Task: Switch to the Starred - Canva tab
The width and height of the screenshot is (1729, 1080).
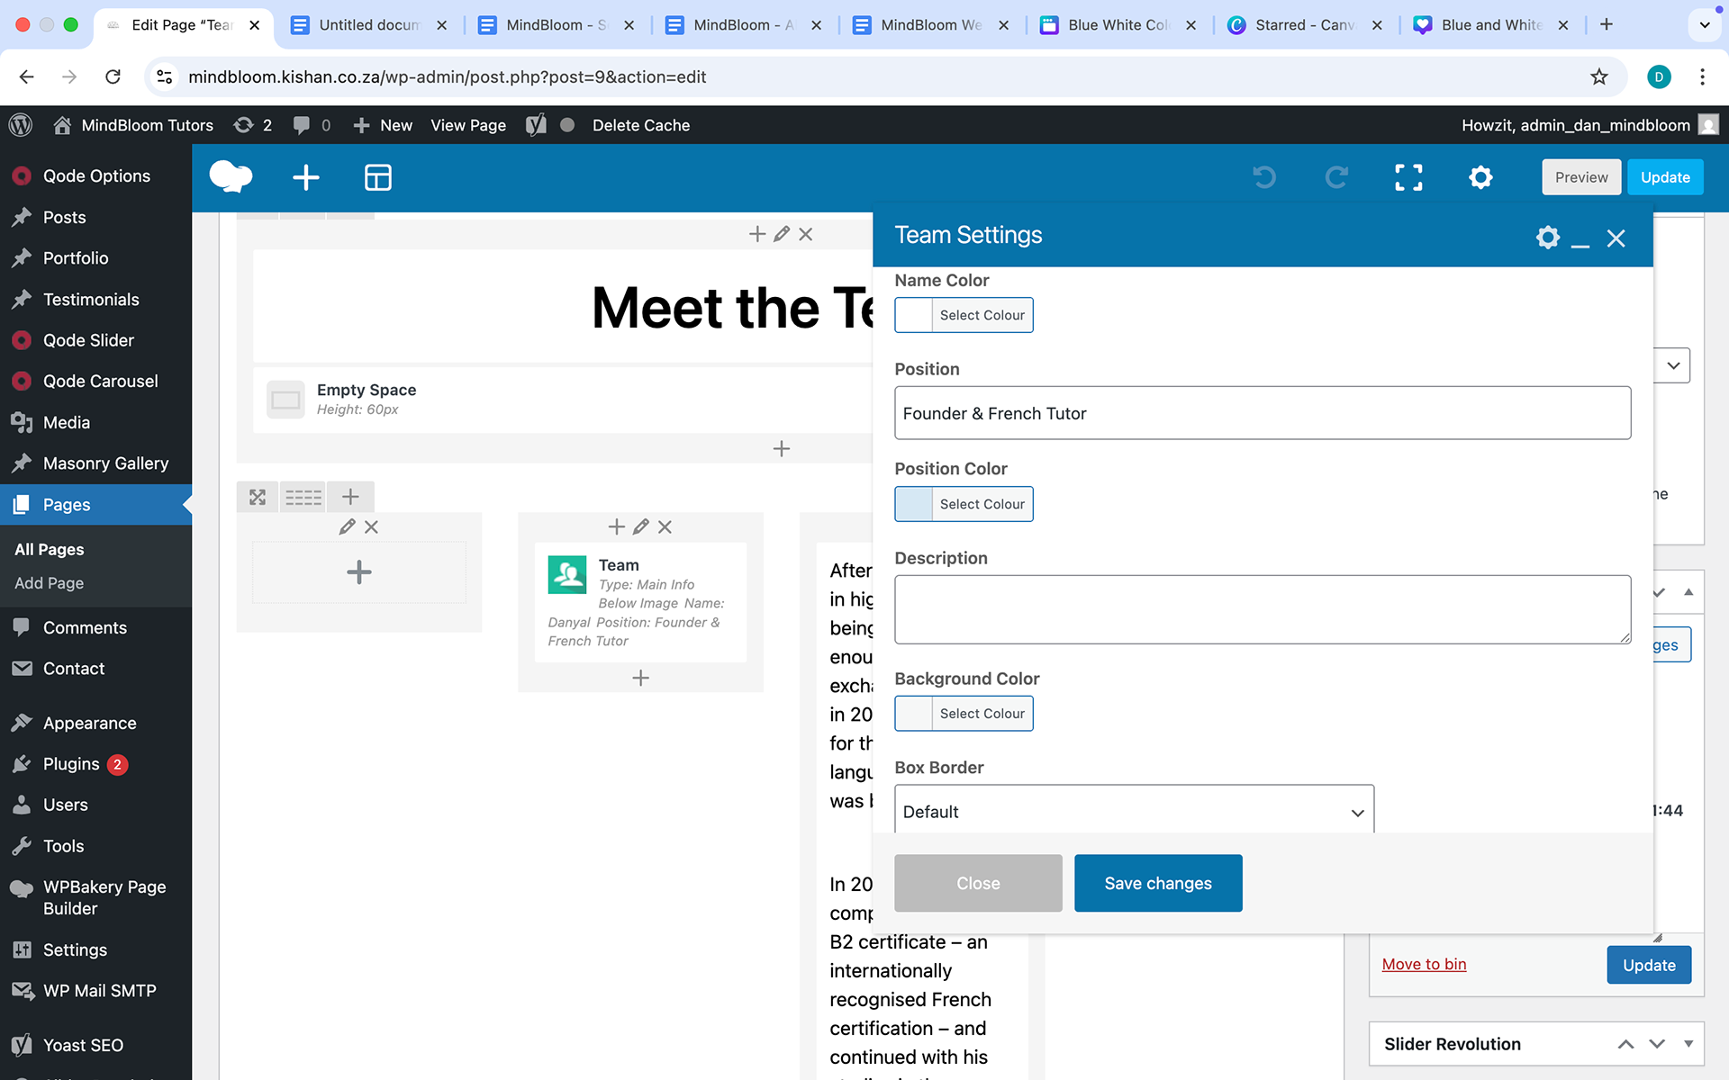Action: point(1305,25)
